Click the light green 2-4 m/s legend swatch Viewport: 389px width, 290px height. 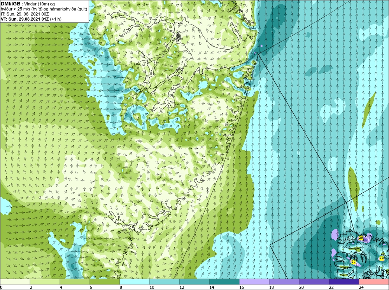[45, 282]
